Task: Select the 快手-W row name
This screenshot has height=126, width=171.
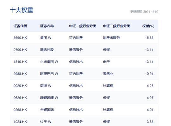Action: point(46,122)
